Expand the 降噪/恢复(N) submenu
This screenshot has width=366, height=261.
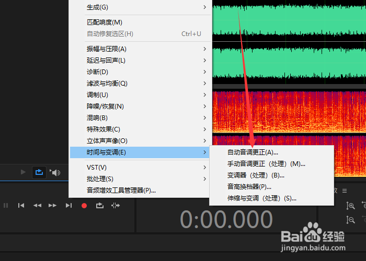pos(140,106)
